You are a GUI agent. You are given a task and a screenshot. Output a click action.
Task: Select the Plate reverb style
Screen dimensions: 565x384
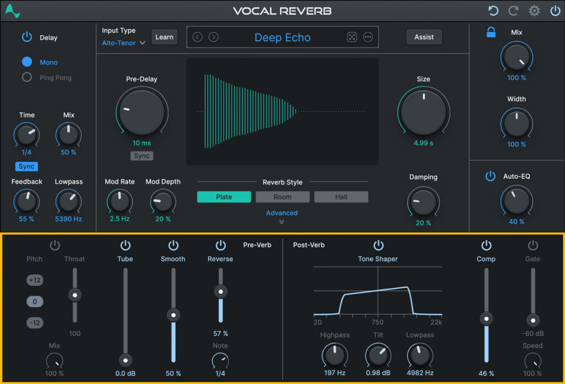(224, 196)
